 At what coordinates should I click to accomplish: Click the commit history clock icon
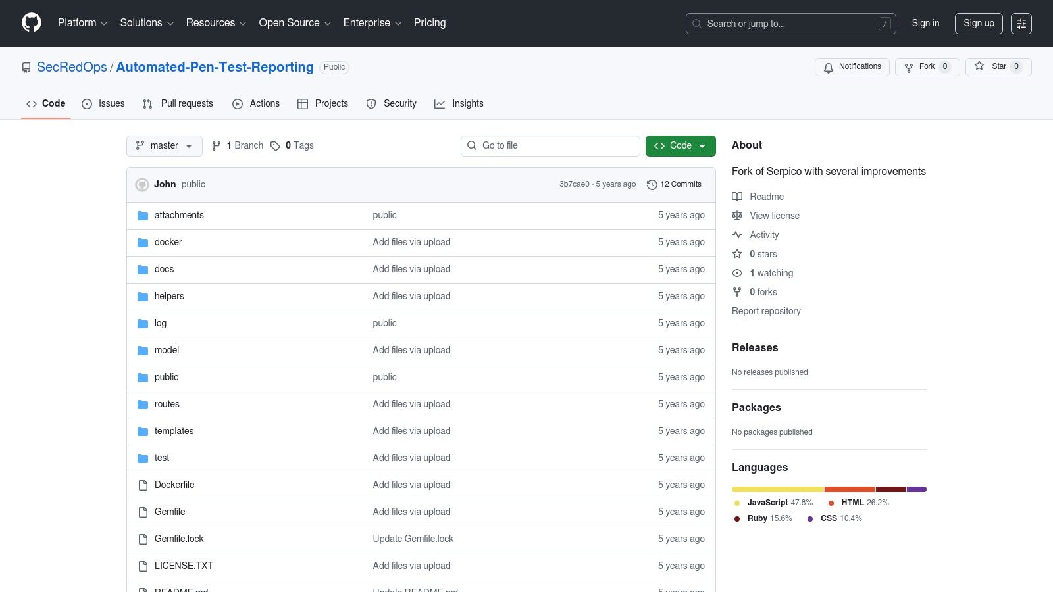pyautogui.click(x=652, y=185)
